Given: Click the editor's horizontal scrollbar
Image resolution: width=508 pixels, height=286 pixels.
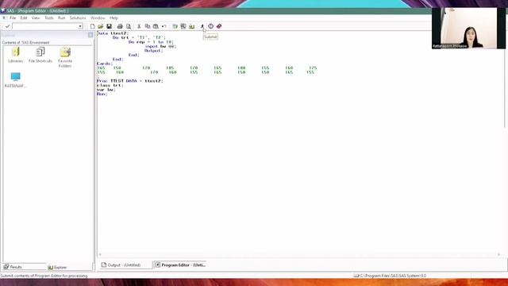Looking at the screenshot, I should coord(299,254).
